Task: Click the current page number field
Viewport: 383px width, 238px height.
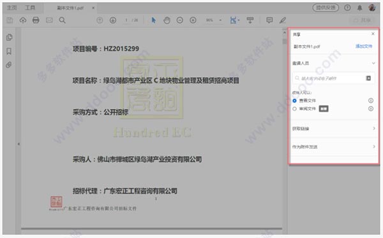Action: (x=126, y=20)
